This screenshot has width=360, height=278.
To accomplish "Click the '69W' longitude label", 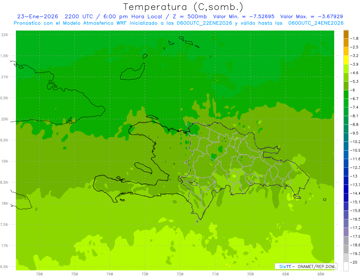I will [x=286, y=274].
